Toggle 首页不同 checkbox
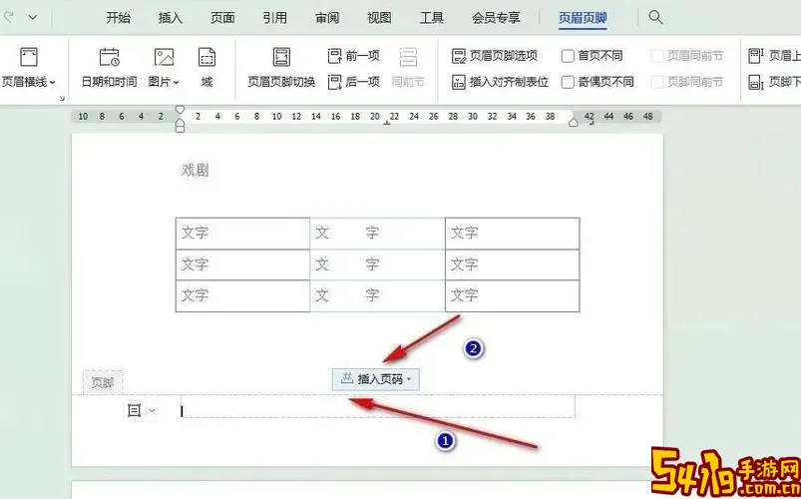 (568, 56)
